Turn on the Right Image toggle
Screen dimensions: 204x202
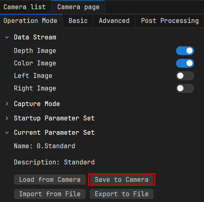click(x=185, y=88)
